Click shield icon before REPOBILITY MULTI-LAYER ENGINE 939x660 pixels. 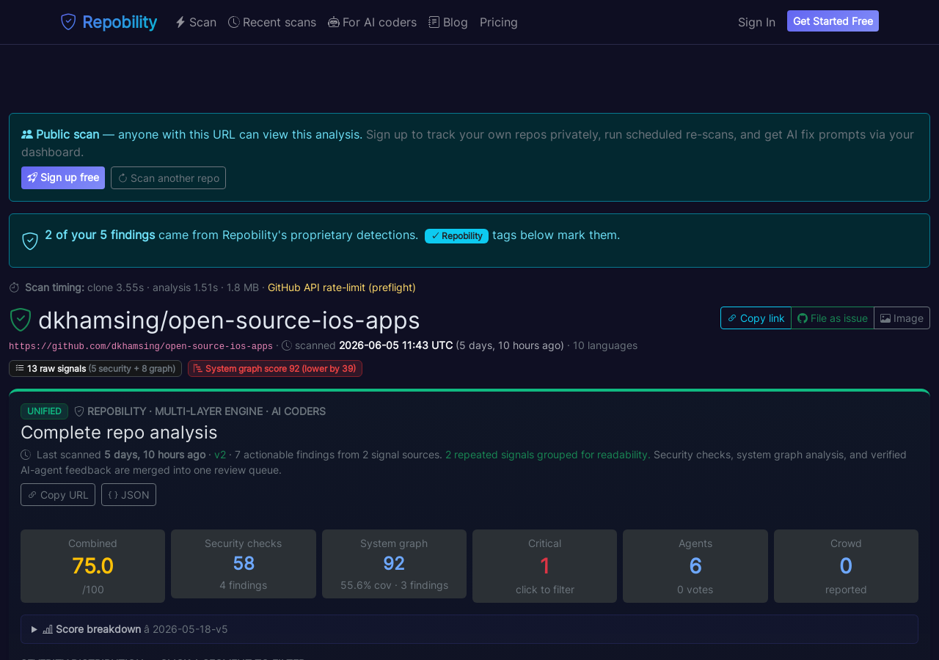coord(79,411)
